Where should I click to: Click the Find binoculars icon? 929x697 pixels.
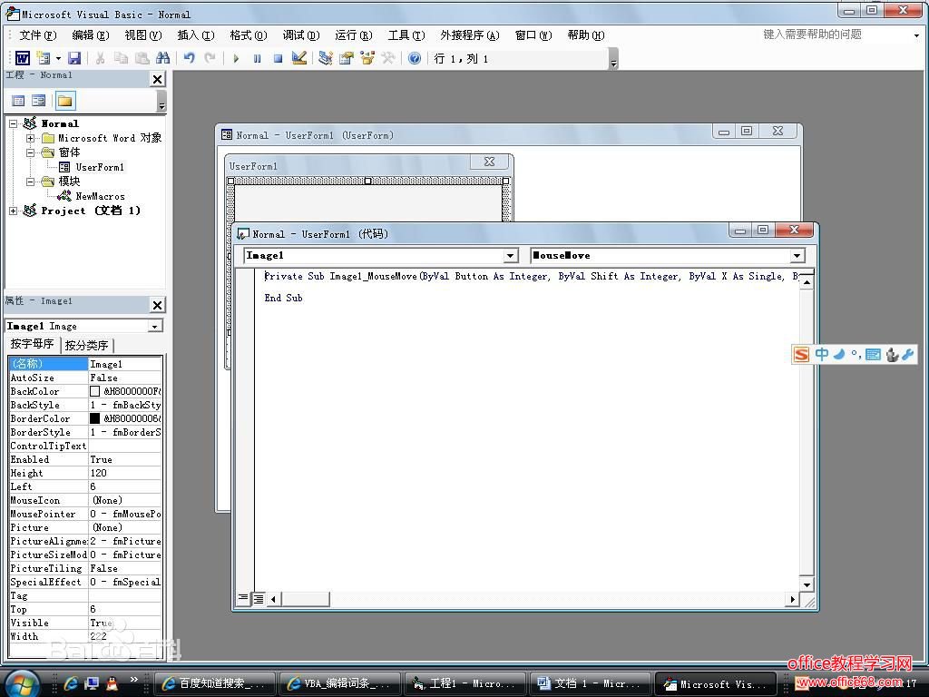coord(162,58)
